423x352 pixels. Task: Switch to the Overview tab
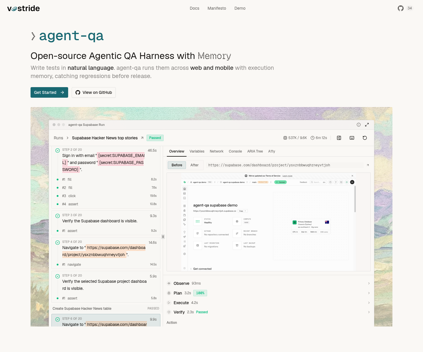pyautogui.click(x=177, y=151)
